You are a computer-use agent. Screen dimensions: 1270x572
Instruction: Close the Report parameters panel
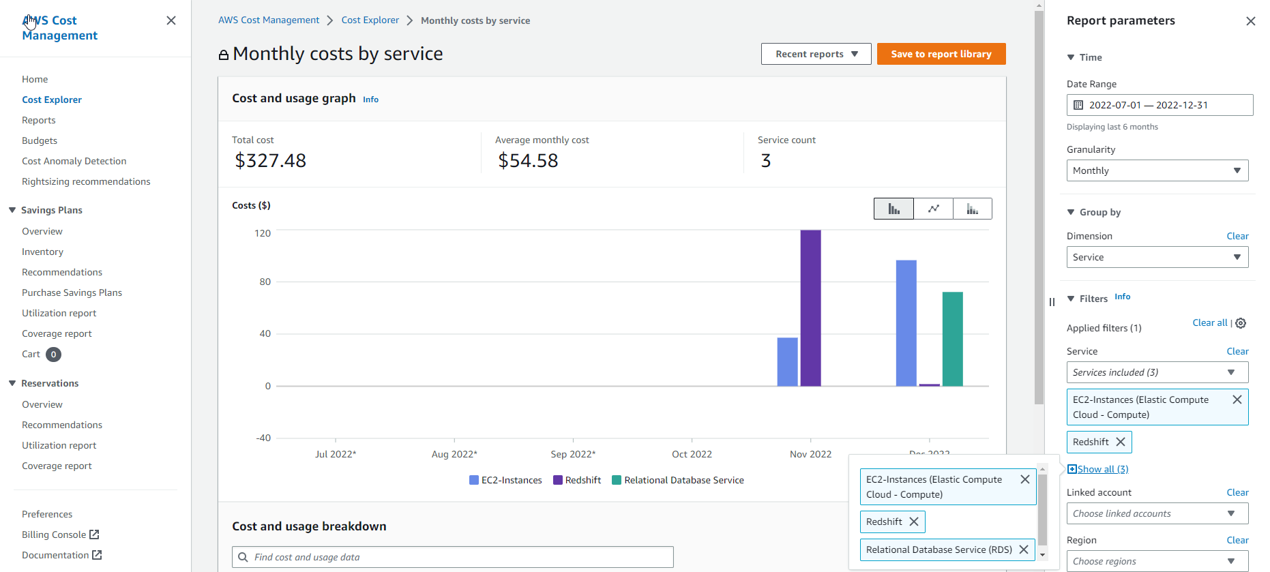pyautogui.click(x=1250, y=21)
